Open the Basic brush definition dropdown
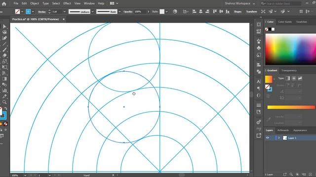This screenshot has height=177, width=316. [119, 12]
